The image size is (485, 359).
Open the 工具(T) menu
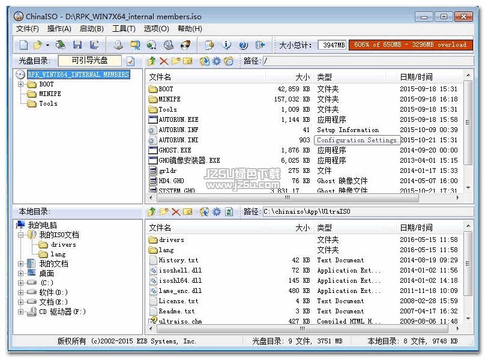click(x=124, y=29)
